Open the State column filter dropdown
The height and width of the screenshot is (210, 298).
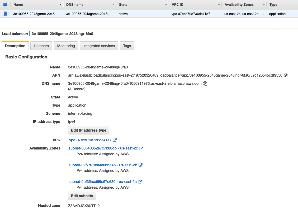coord(166,4)
